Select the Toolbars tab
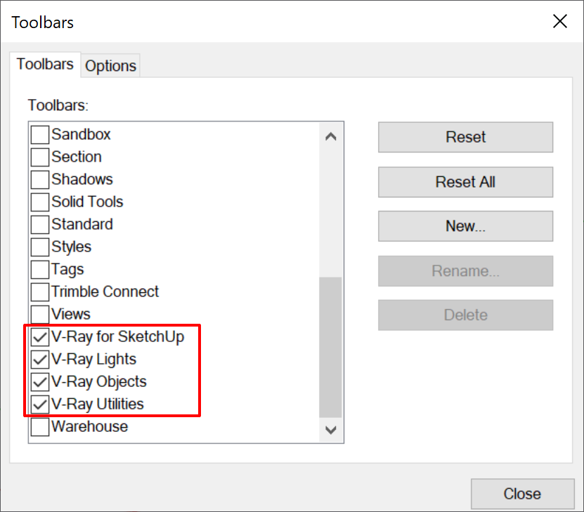The height and width of the screenshot is (512, 584). point(45,65)
